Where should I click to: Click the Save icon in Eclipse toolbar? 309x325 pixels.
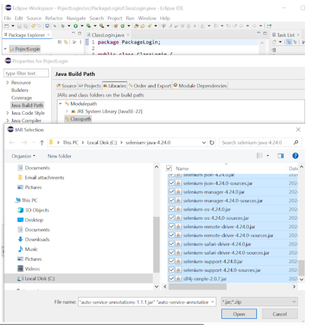click(x=19, y=26)
